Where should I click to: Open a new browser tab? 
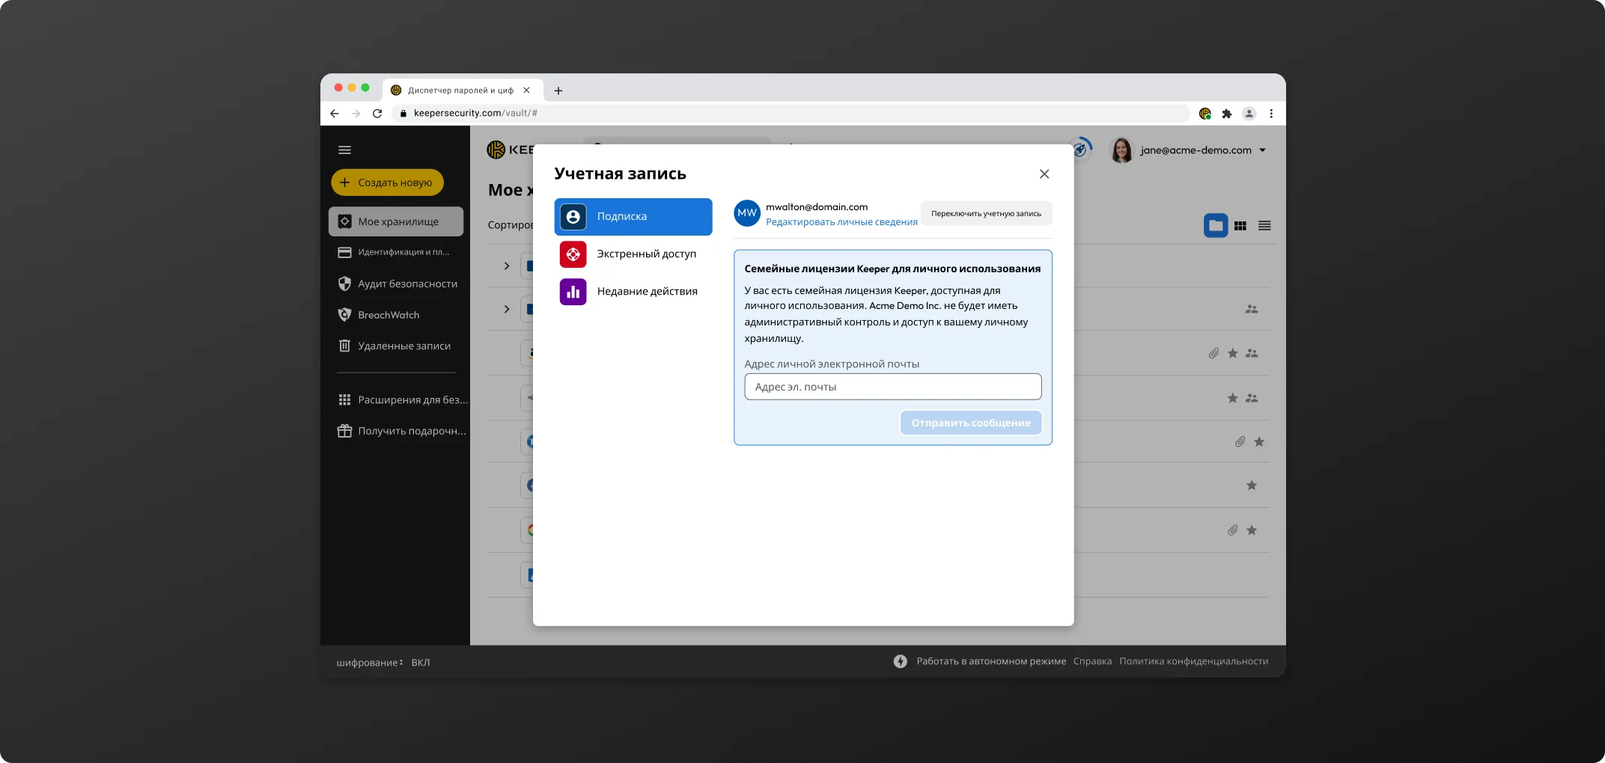tap(558, 91)
